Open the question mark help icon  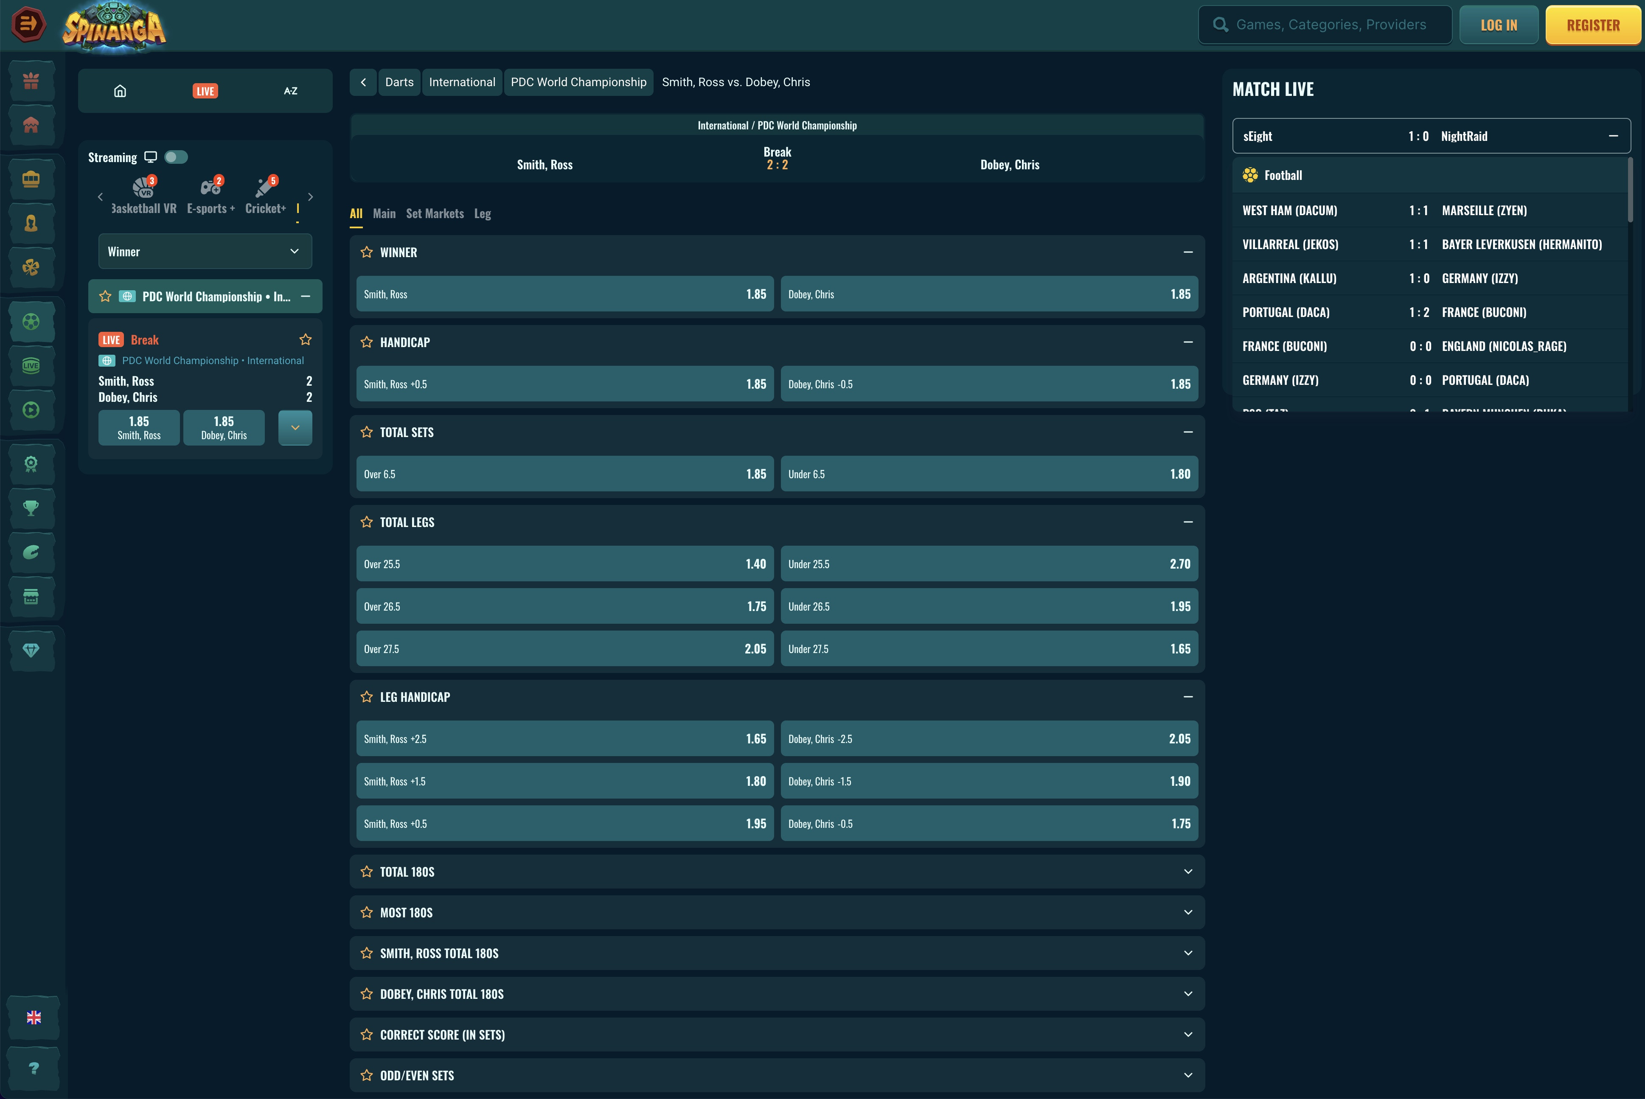(34, 1068)
